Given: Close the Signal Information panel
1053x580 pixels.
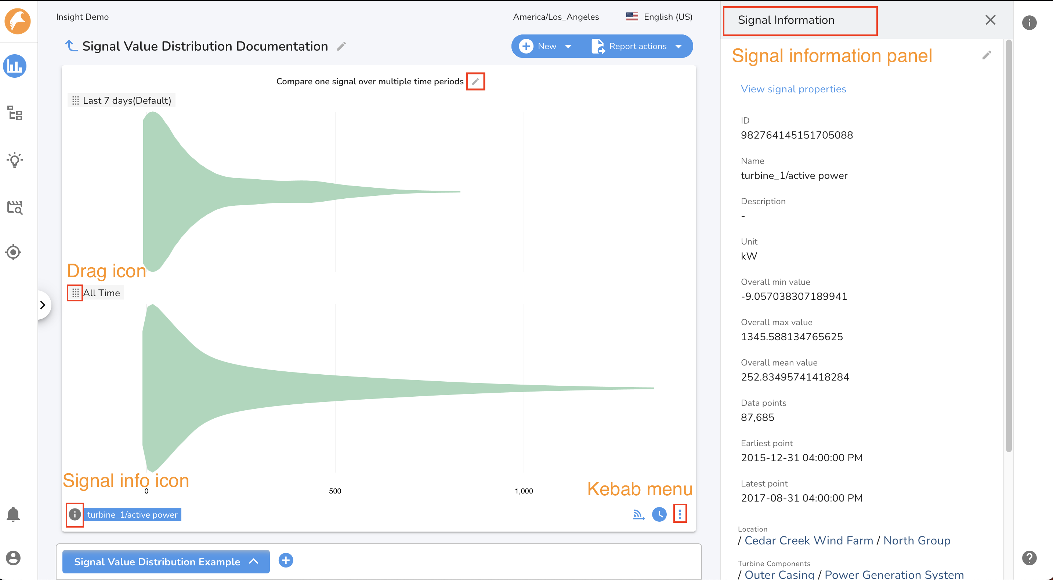Looking at the screenshot, I should (x=990, y=19).
